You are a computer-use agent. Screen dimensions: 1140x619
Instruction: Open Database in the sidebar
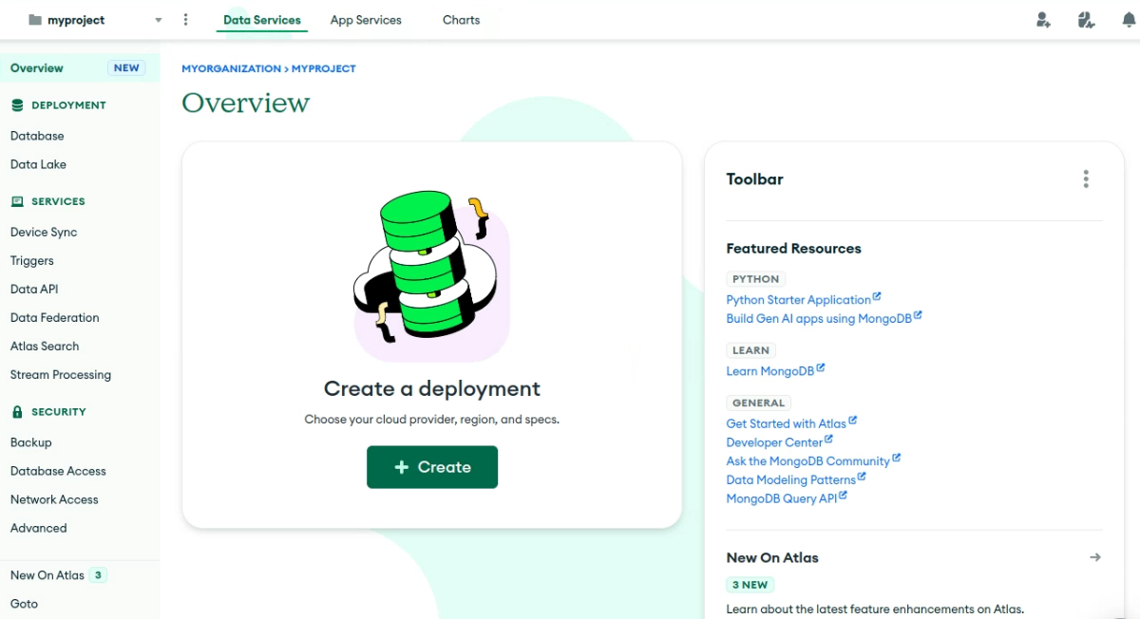(37, 136)
